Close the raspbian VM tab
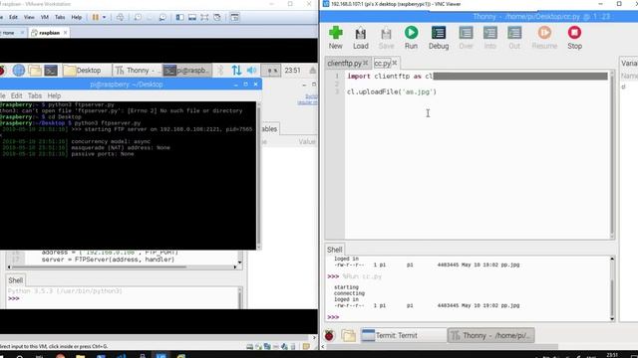This screenshot has width=638, height=358. pos(65,33)
